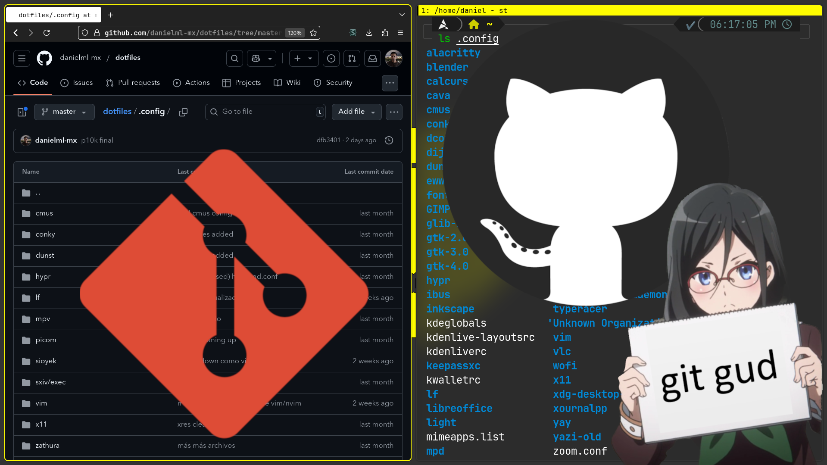This screenshot has height=465, width=827.
Task: Open the GitHub notifications inbox
Action: tap(372, 58)
